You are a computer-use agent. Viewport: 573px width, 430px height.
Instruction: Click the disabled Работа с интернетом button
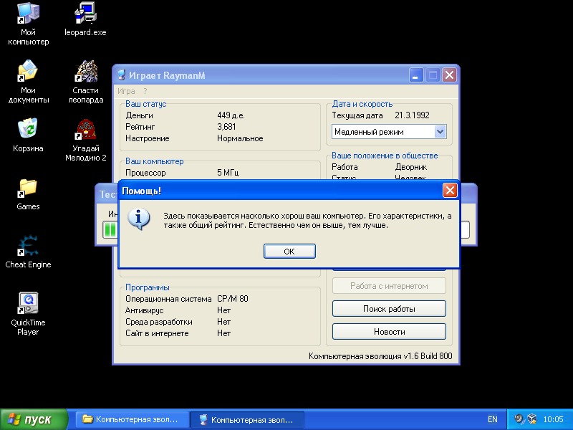[x=389, y=286]
